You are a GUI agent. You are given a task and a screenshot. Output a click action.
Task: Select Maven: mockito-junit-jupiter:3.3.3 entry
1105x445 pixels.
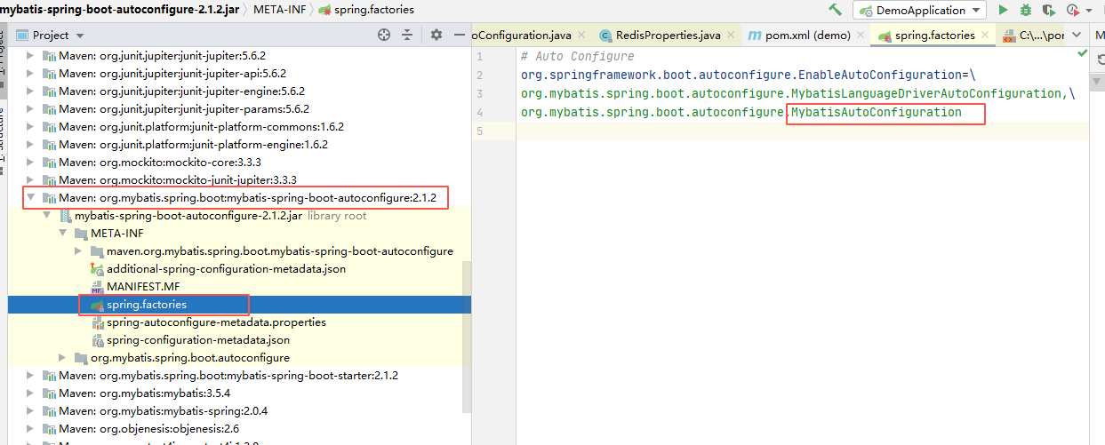tap(178, 180)
